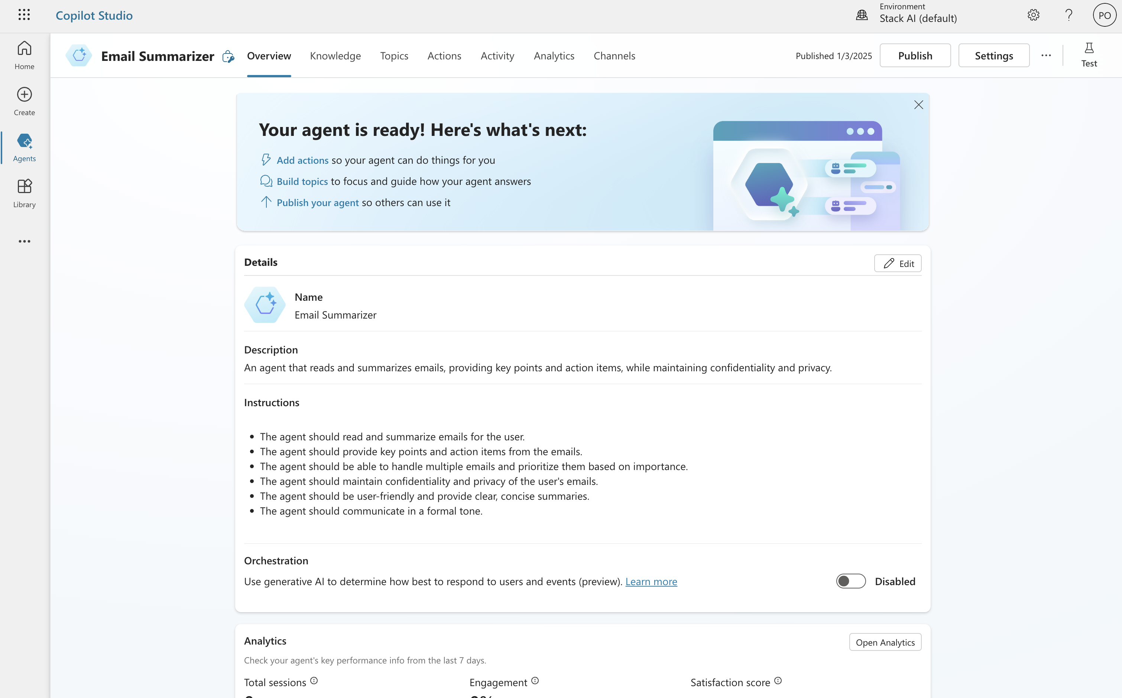Edit the agent details section
Image resolution: width=1122 pixels, height=698 pixels.
point(898,263)
